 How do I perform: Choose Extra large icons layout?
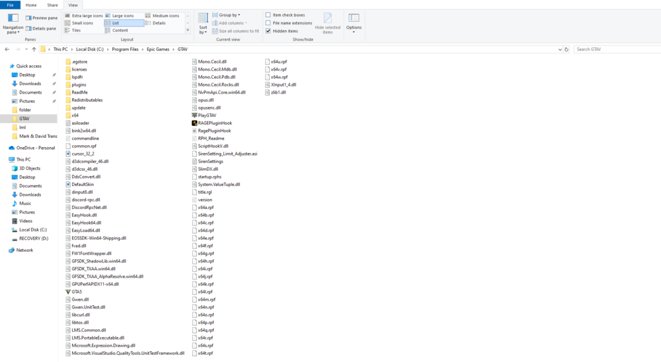83,16
